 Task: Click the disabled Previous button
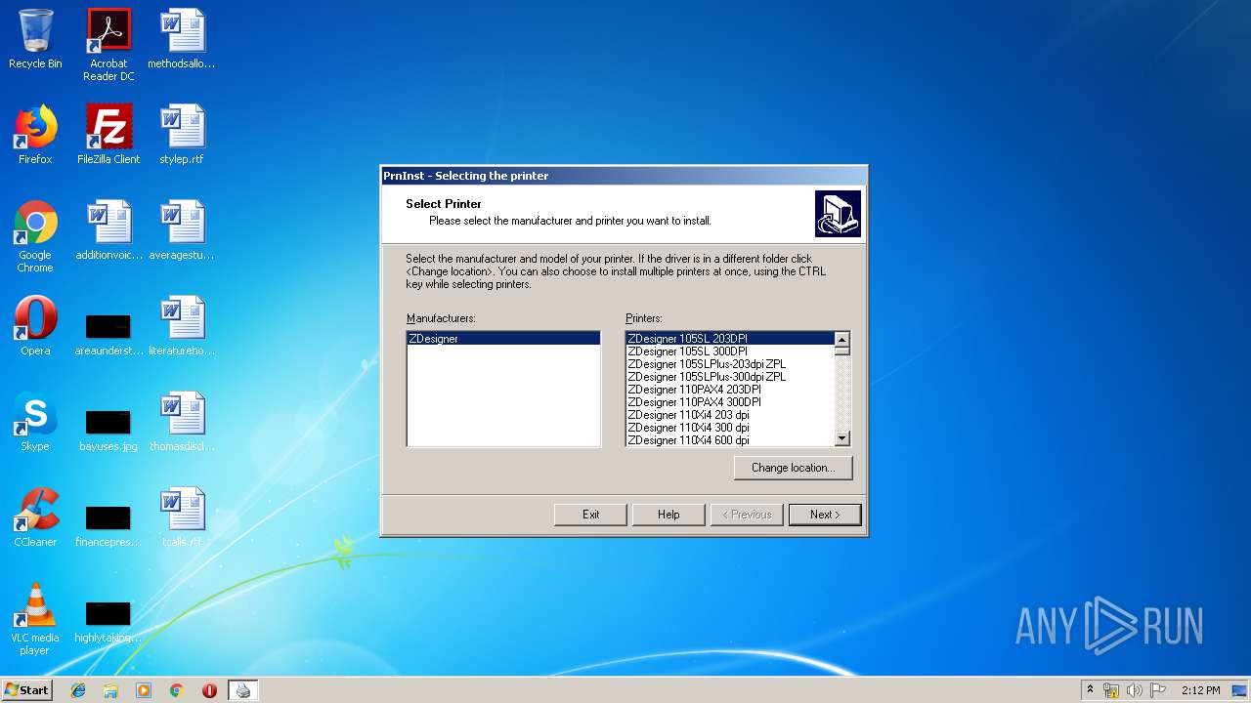[747, 515]
